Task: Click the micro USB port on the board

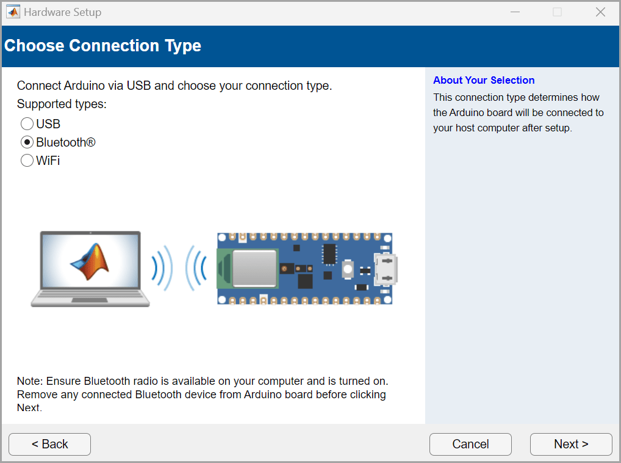Action: (386, 269)
